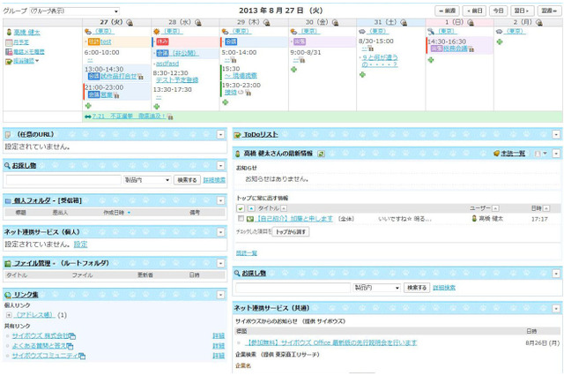
Task: Open the テスト予定登録 event on 28
Action: tap(177, 80)
